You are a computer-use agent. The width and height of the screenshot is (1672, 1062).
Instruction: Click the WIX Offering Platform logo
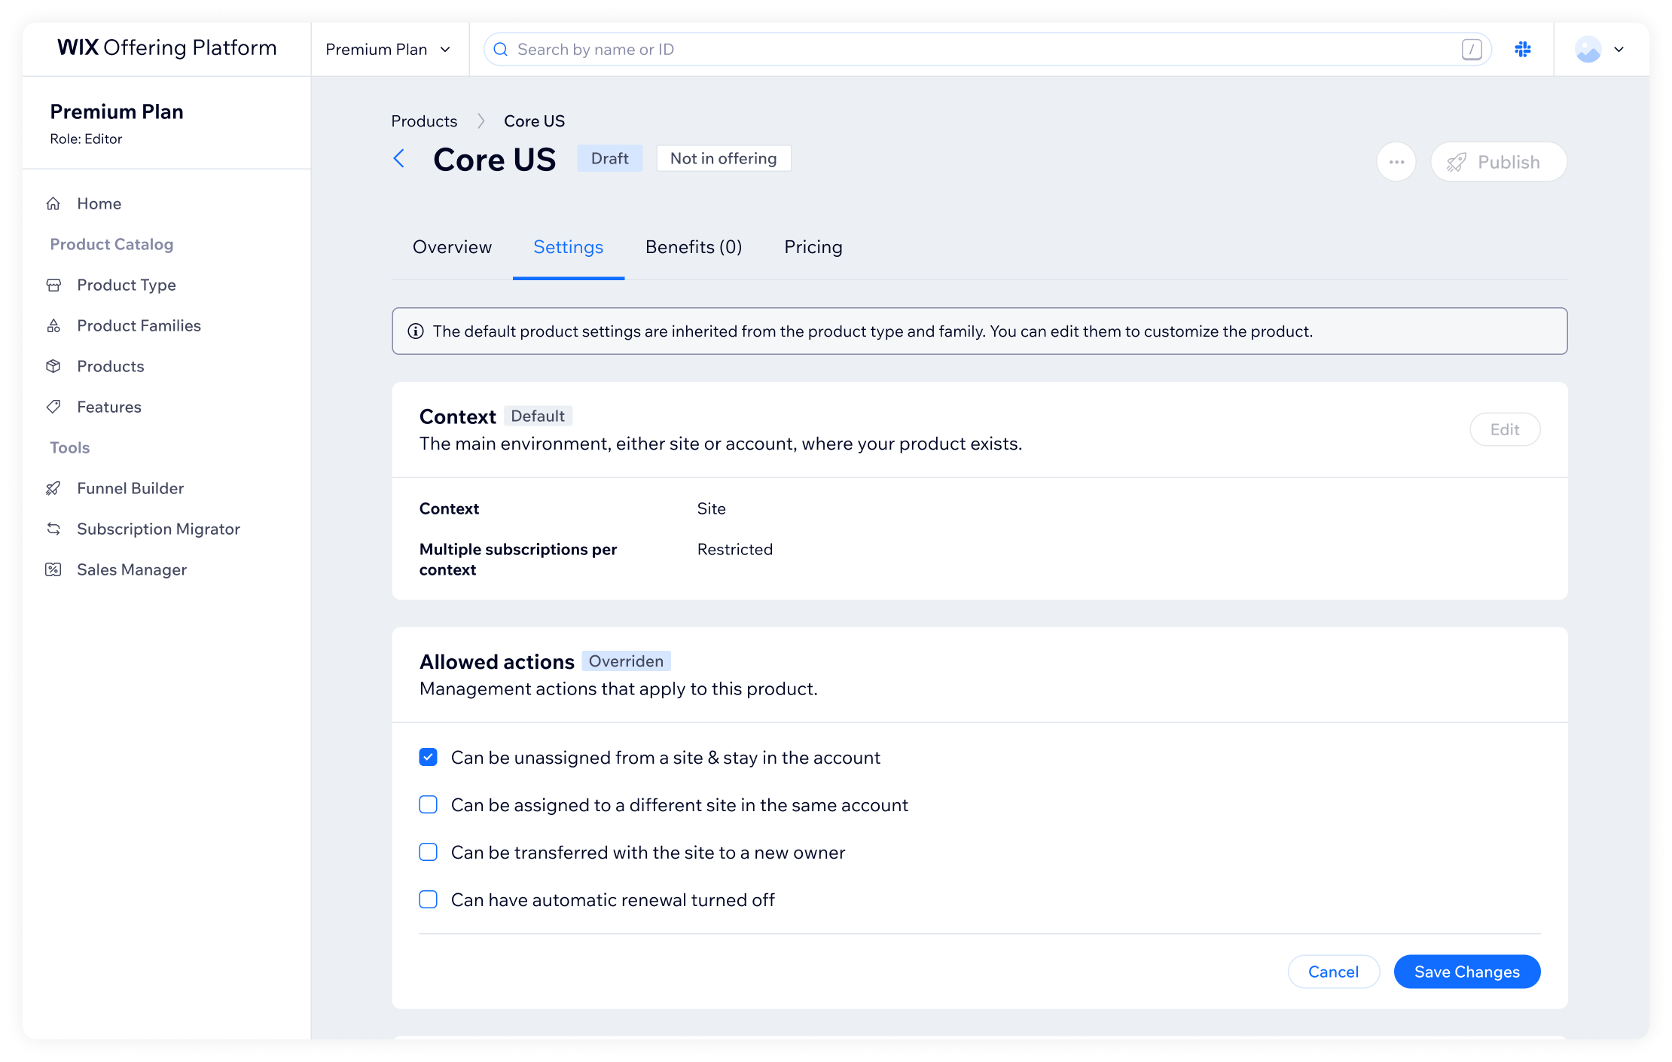tap(166, 47)
